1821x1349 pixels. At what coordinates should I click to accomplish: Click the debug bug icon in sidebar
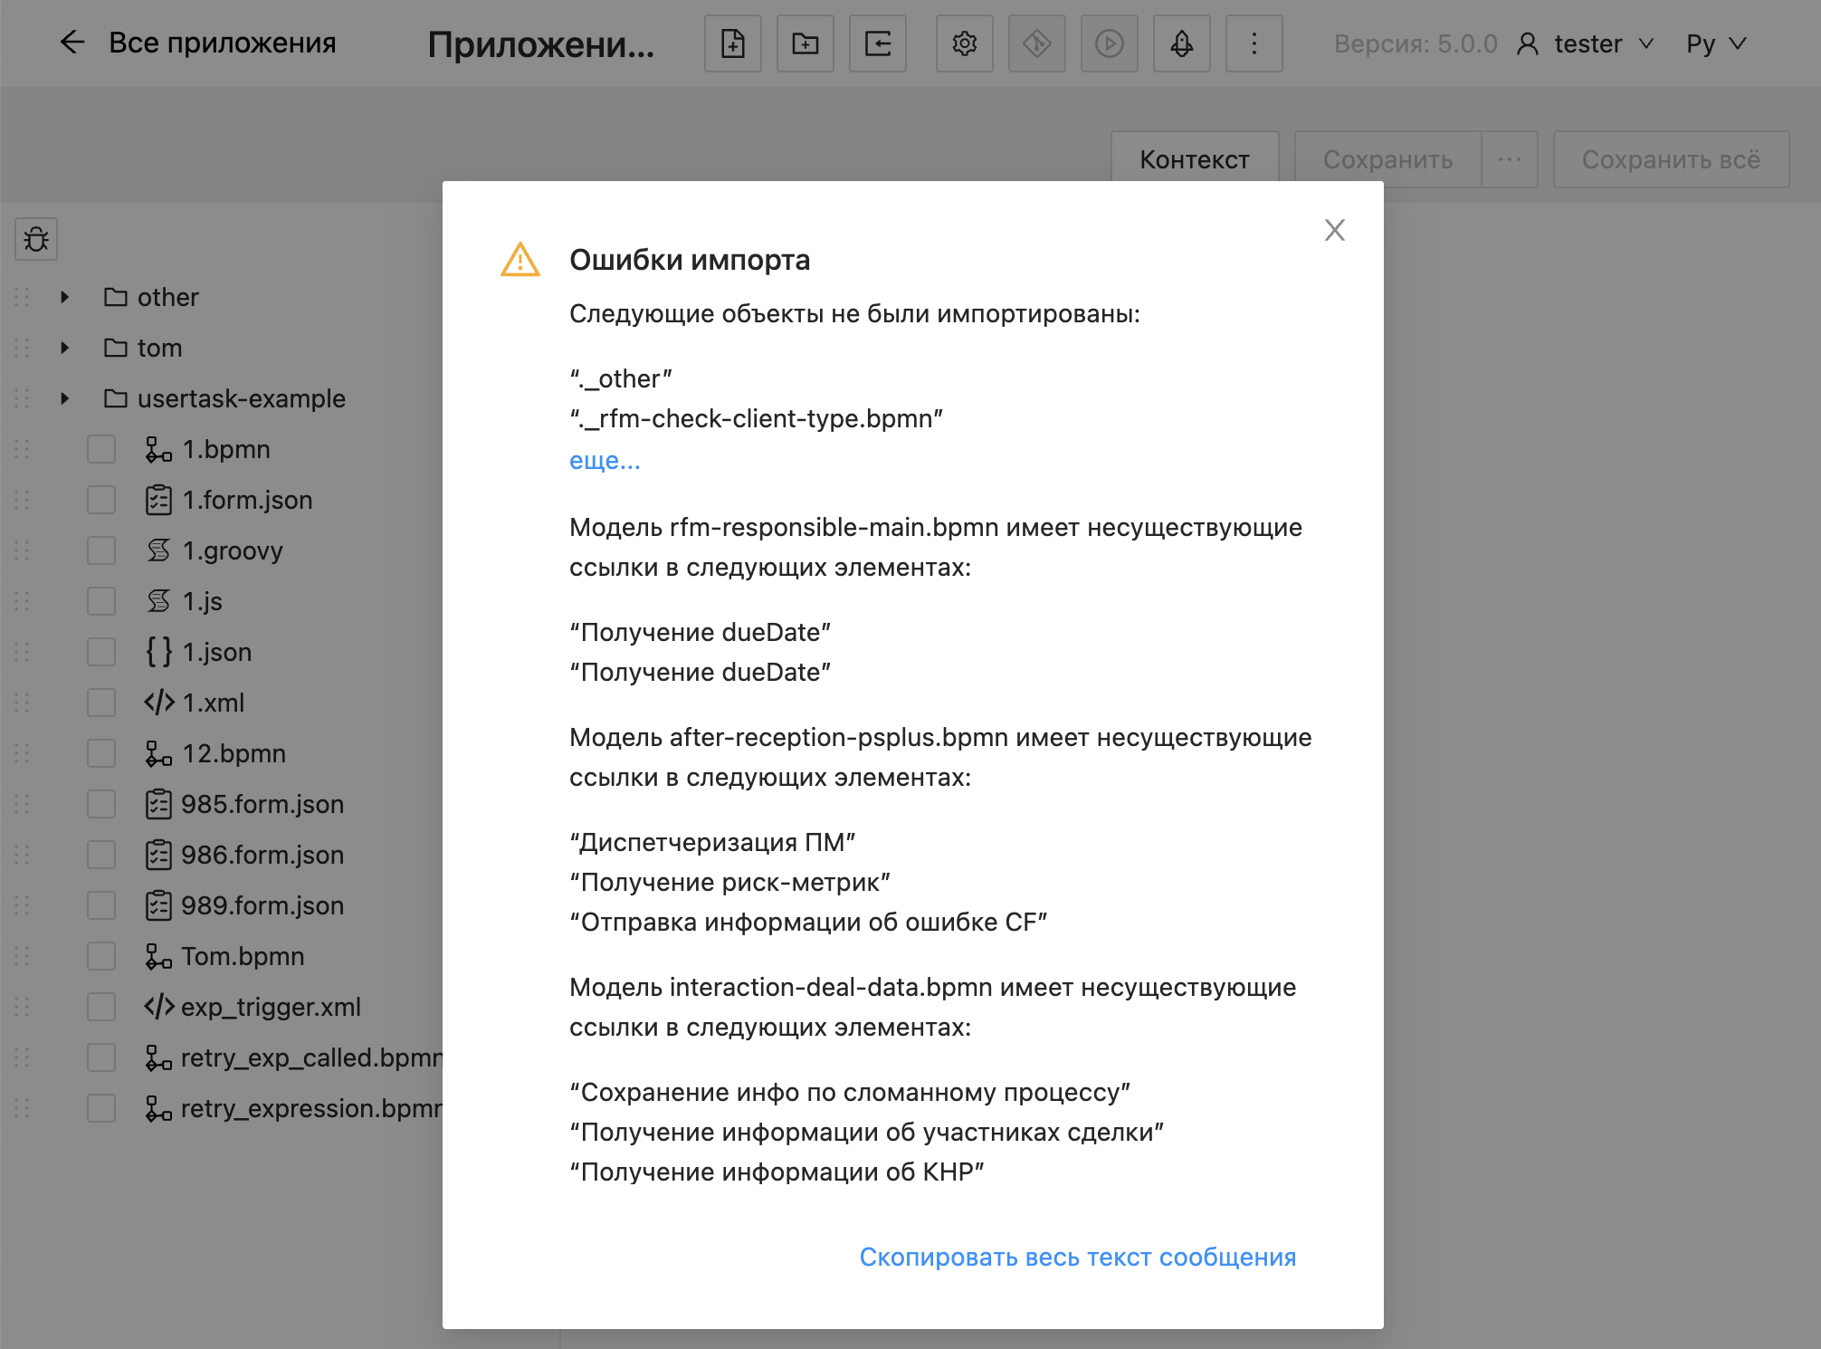[36, 239]
